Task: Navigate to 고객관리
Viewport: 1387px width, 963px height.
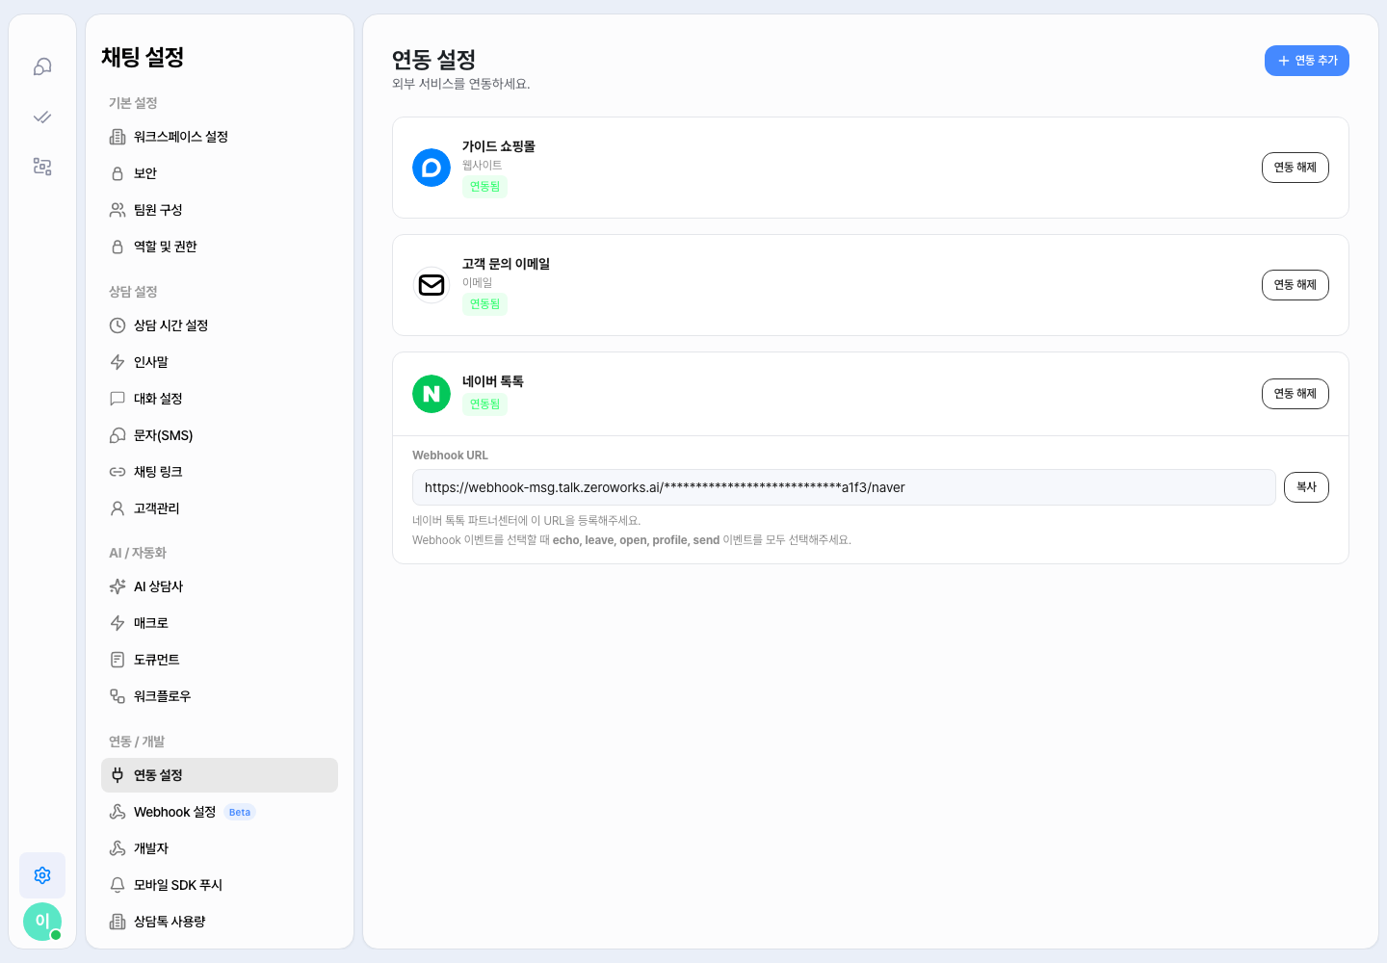Action: click(220, 508)
